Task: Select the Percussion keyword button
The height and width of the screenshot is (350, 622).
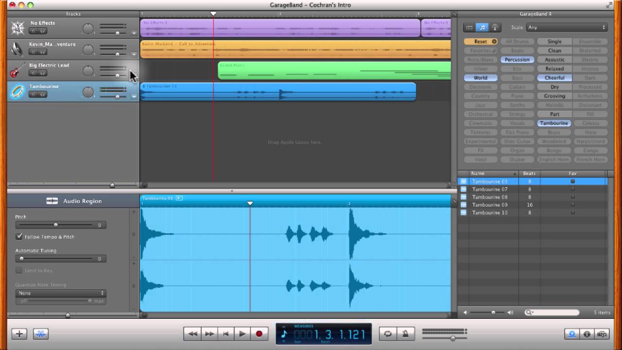Action: (x=517, y=60)
